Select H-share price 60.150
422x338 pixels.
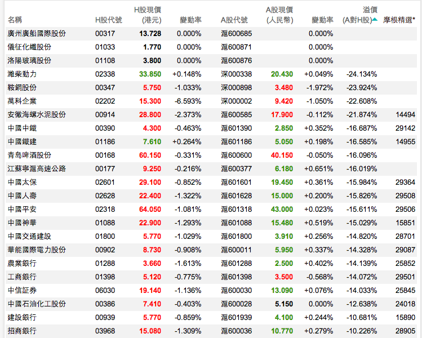150,155
